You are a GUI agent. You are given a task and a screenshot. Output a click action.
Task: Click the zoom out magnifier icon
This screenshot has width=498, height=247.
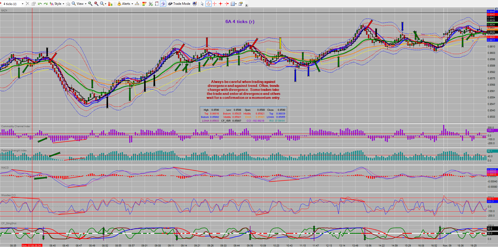pos(96,4)
